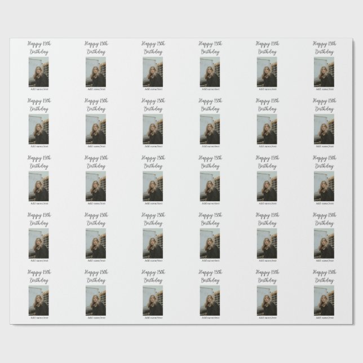Select "Happy 15th Birthday" heading in bottom-left tile

point(38,276)
